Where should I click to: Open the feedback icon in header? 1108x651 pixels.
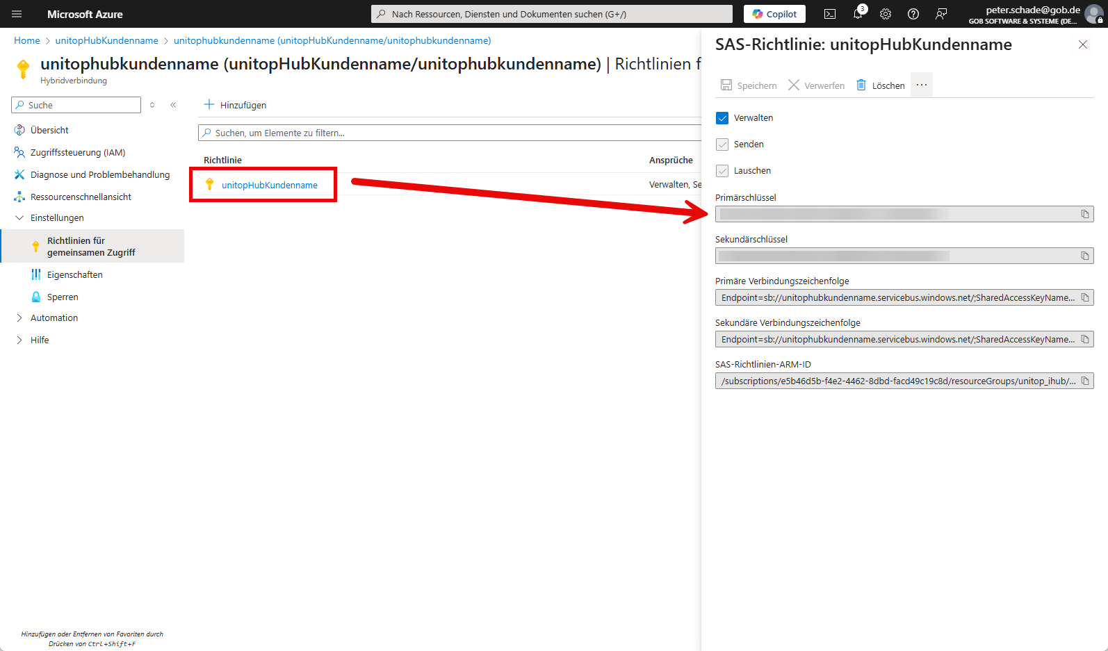pos(941,14)
